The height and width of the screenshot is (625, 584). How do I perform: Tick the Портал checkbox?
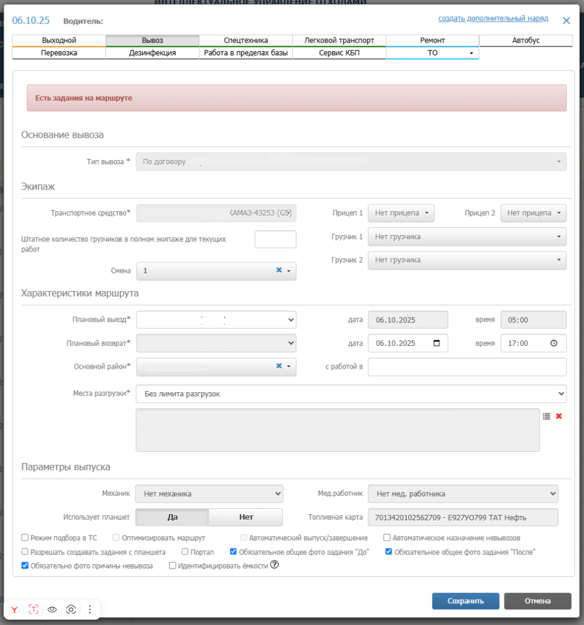(x=185, y=552)
